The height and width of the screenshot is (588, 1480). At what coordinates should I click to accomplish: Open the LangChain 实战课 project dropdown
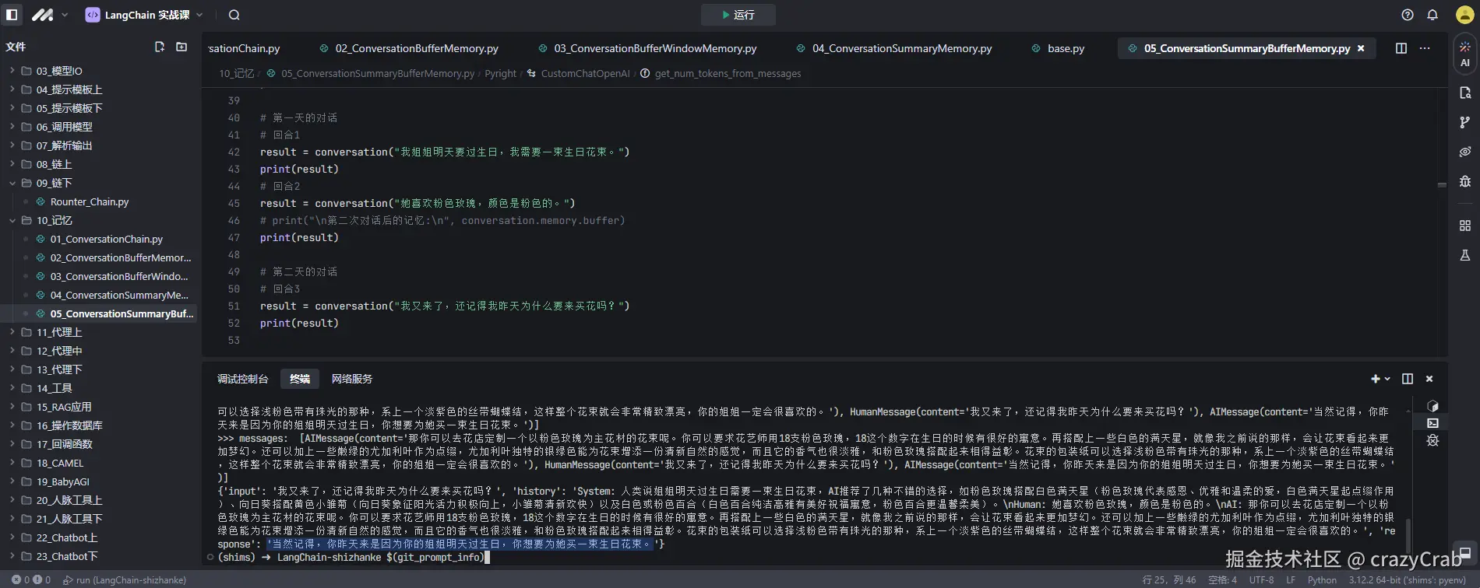(144, 15)
